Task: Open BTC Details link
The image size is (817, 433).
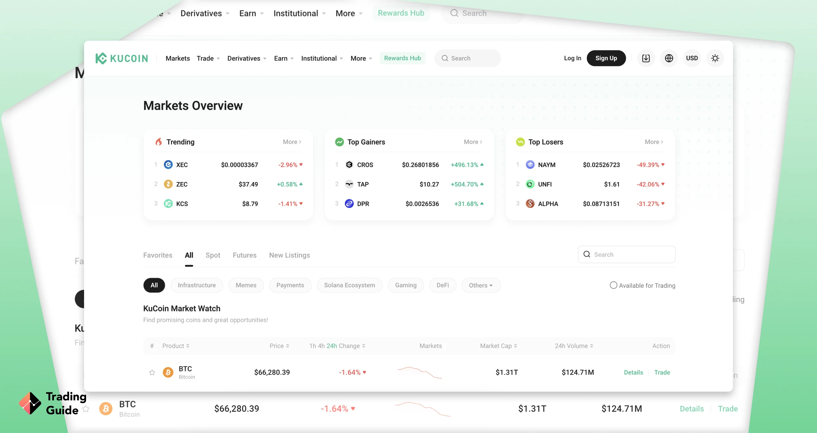Action: 633,372
